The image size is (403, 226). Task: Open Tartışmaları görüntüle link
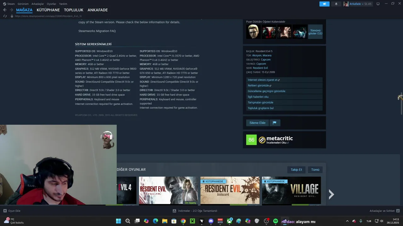tap(284, 102)
